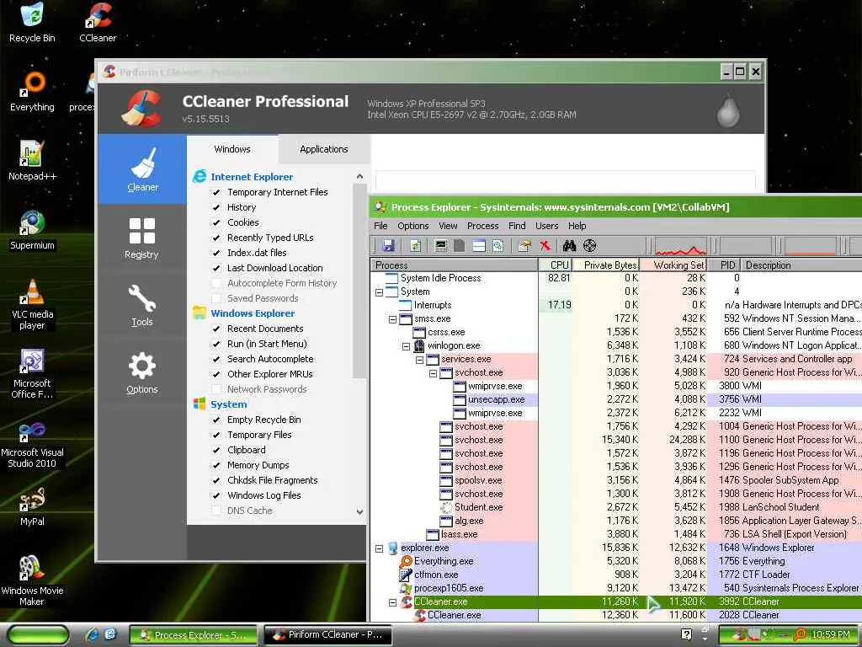Switch to the Applications tab in CCleaner

coord(324,149)
